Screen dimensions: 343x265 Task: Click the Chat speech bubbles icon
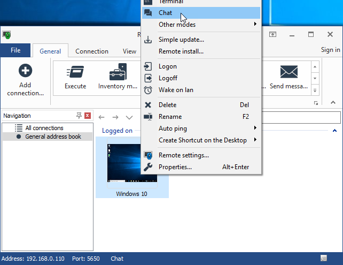pyautogui.click(x=148, y=13)
